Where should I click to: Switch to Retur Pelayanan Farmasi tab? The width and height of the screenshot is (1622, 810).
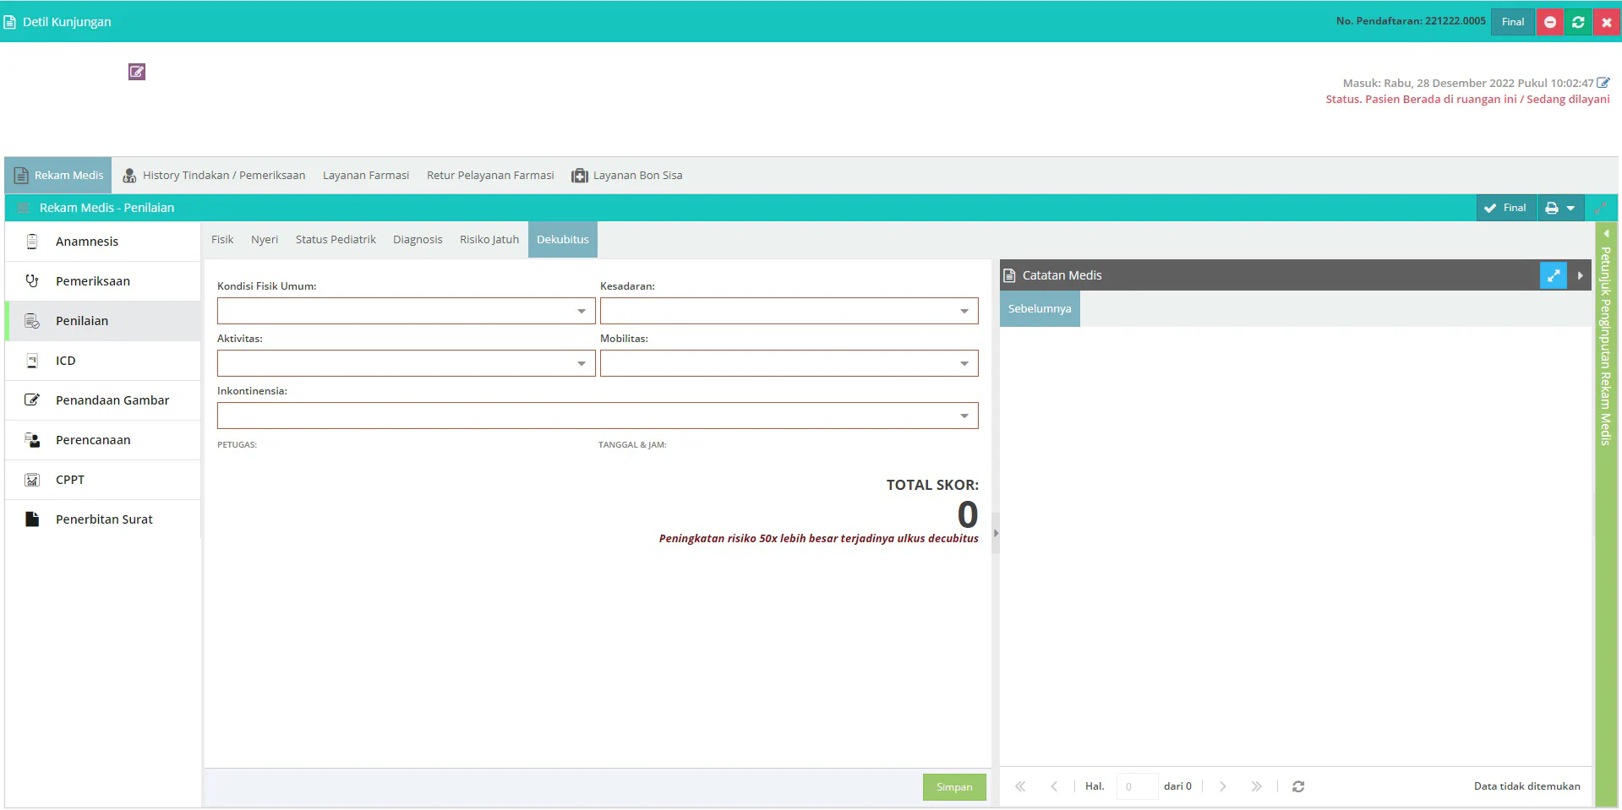[490, 175]
